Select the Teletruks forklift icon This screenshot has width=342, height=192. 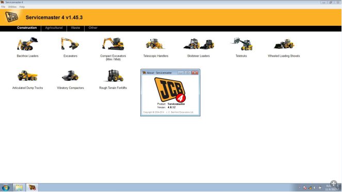point(241,44)
